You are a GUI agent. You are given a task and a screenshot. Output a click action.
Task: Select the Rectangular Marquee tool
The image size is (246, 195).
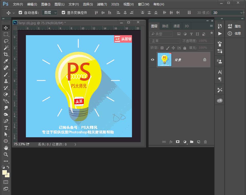point(6,34)
